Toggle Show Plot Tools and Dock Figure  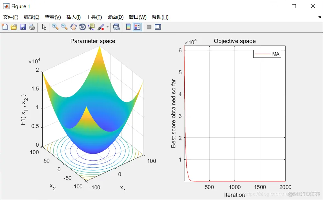(158, 27)
